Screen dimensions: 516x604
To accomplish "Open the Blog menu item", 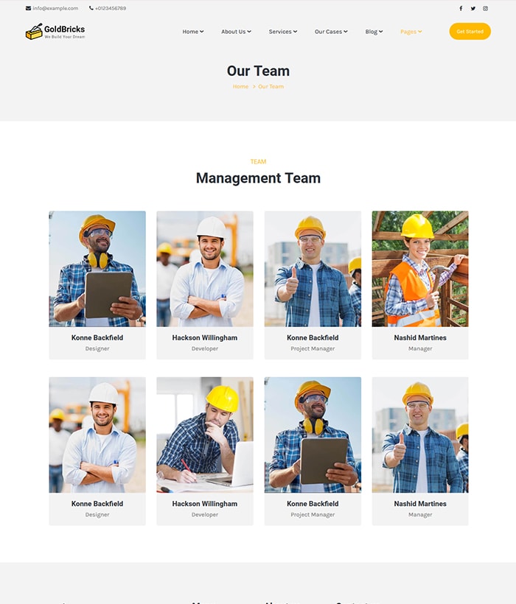I will click(x=374, y=32).
